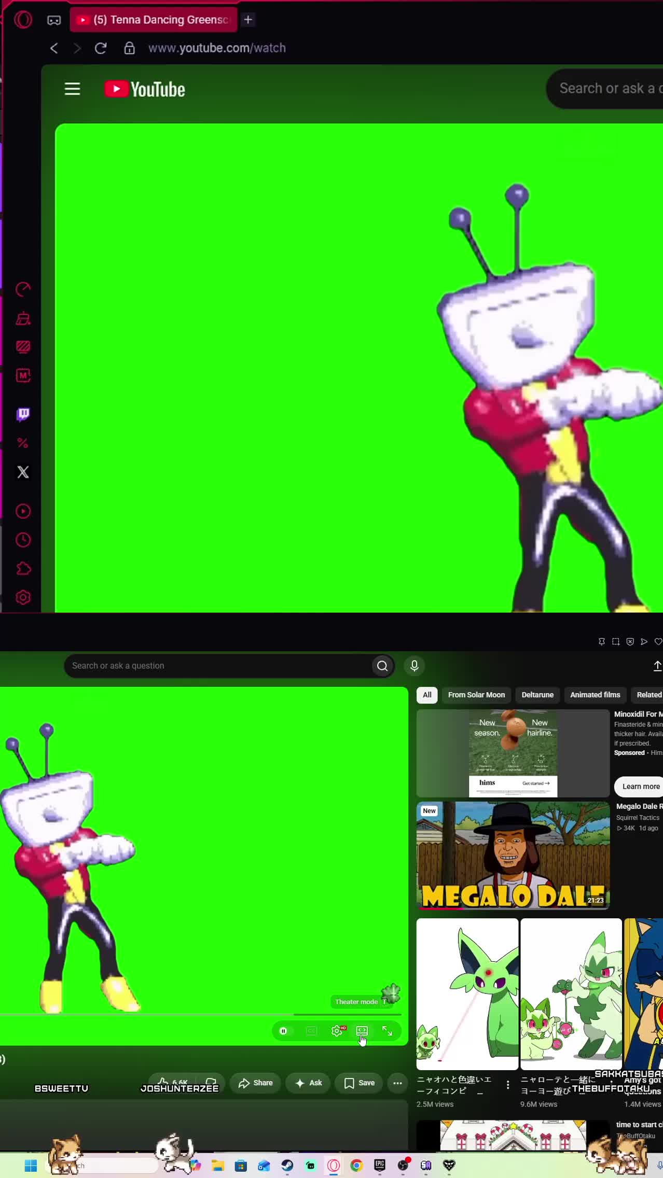
Task: Select the Related filter chip
Action: tap(648, 695)
